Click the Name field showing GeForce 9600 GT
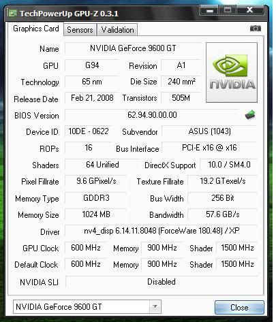Screen dimensions: 276x322 (x=133, y=48)
